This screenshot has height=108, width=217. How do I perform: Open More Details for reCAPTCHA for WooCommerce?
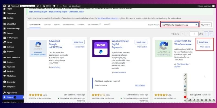coord(205,47)
